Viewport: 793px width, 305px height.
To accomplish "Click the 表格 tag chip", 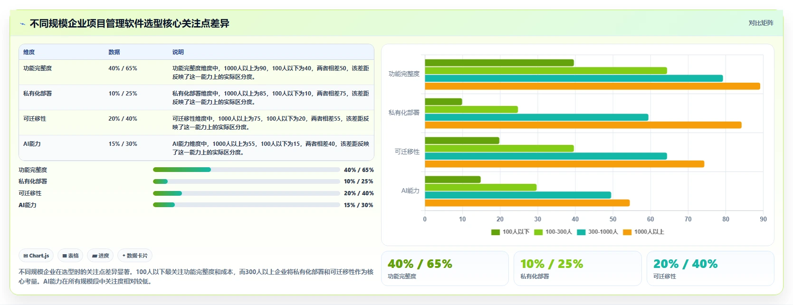I will (x=70, y=256).
